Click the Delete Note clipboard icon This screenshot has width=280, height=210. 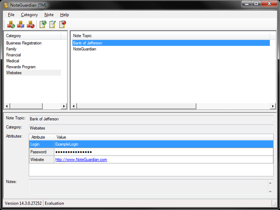tap(63, 24)
